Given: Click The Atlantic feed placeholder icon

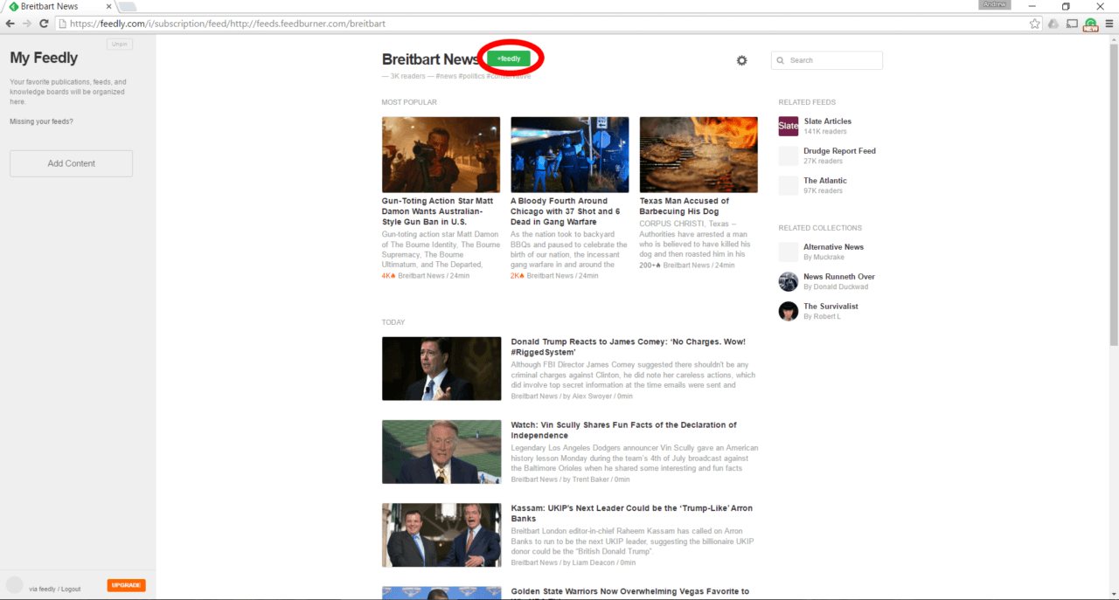Looking at the screenshot, I should point(789,185).
